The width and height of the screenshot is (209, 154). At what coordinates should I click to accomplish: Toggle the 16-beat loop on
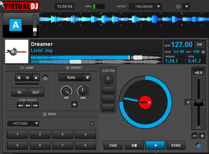(27, 78)
